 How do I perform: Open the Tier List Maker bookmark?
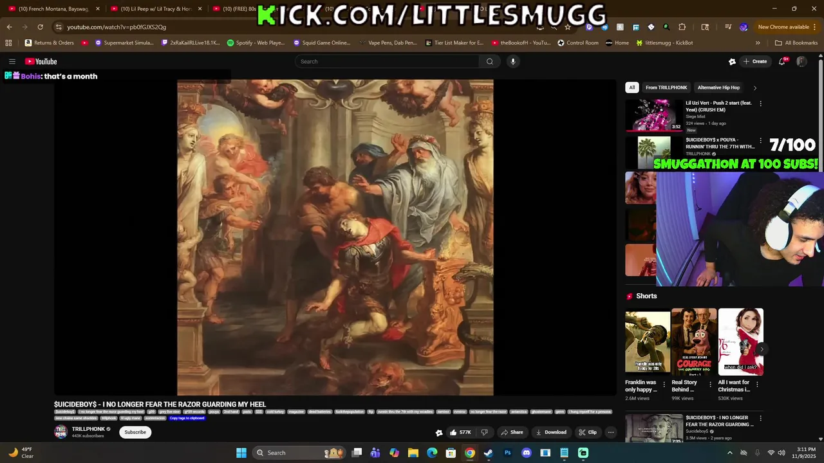click(x=454, y=43)
